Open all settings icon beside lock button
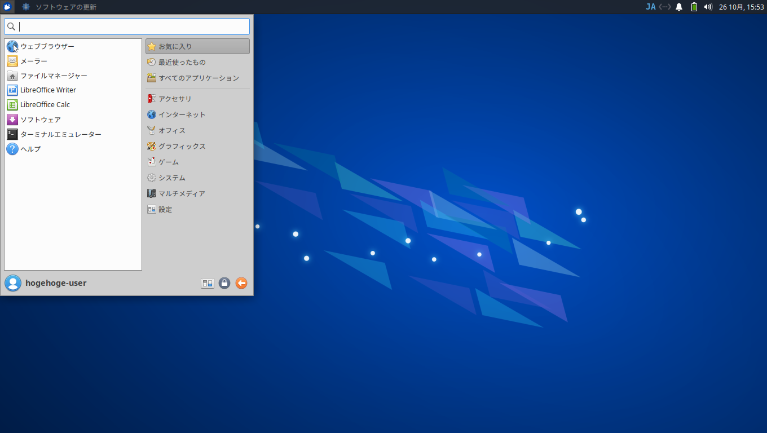Screen dimensions: 767x433 point(208,283)
